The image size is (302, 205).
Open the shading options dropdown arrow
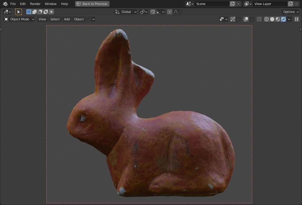coord(289,19)
